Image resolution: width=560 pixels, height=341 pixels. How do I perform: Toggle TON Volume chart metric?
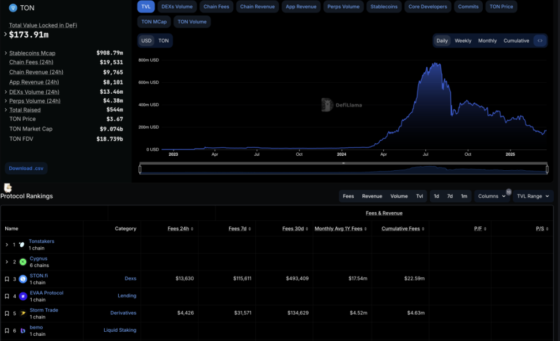(x=192, y=22)
